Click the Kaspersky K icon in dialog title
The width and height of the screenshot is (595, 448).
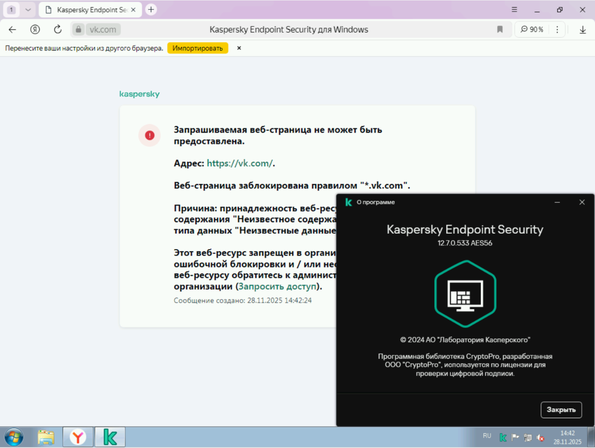point(349,202)
